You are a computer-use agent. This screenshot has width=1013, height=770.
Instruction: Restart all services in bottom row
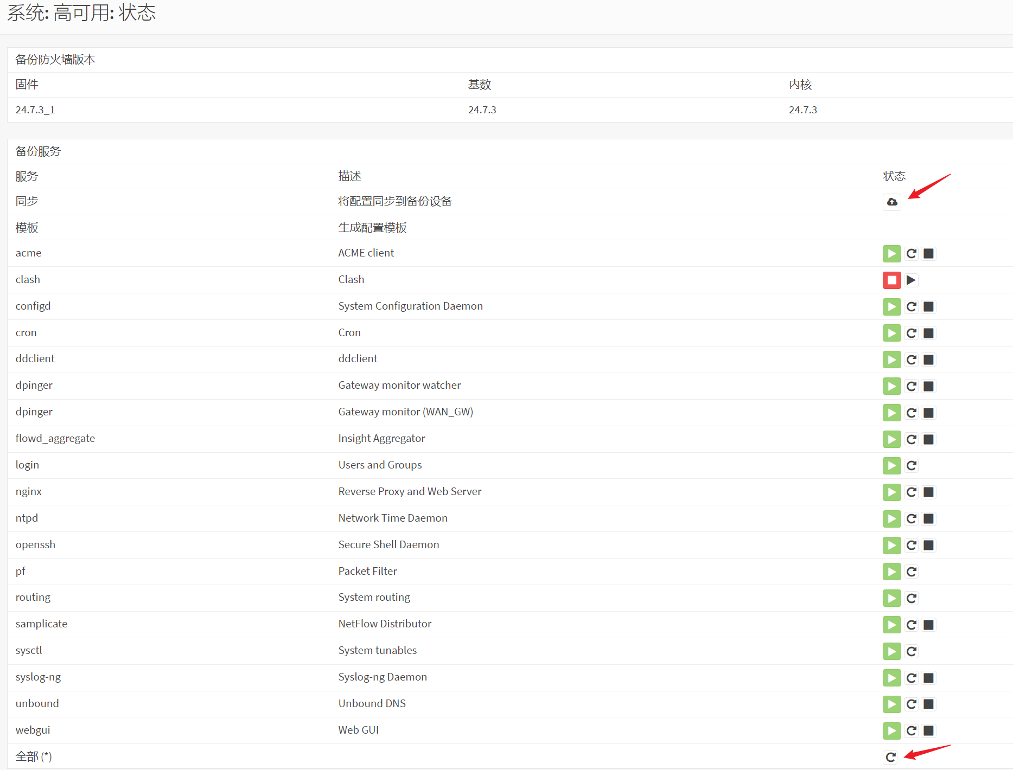pos(891,758)
